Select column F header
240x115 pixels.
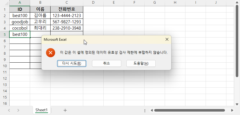[x=134, y=3]
